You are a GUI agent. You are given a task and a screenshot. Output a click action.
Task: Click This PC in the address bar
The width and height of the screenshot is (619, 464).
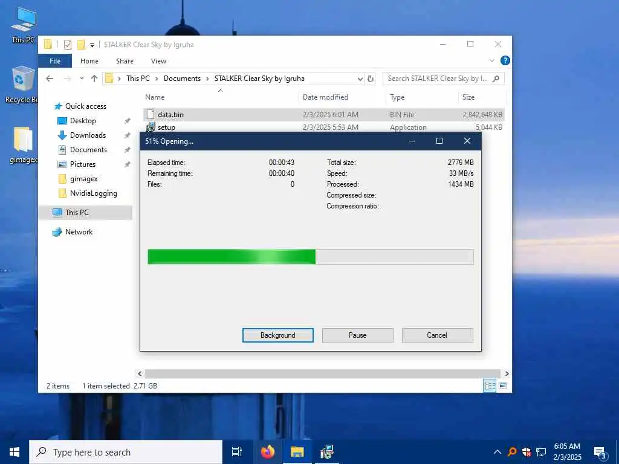(x=138, y=79)
